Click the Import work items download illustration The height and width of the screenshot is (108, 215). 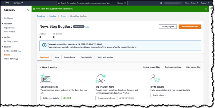click(x=101, y=79)
